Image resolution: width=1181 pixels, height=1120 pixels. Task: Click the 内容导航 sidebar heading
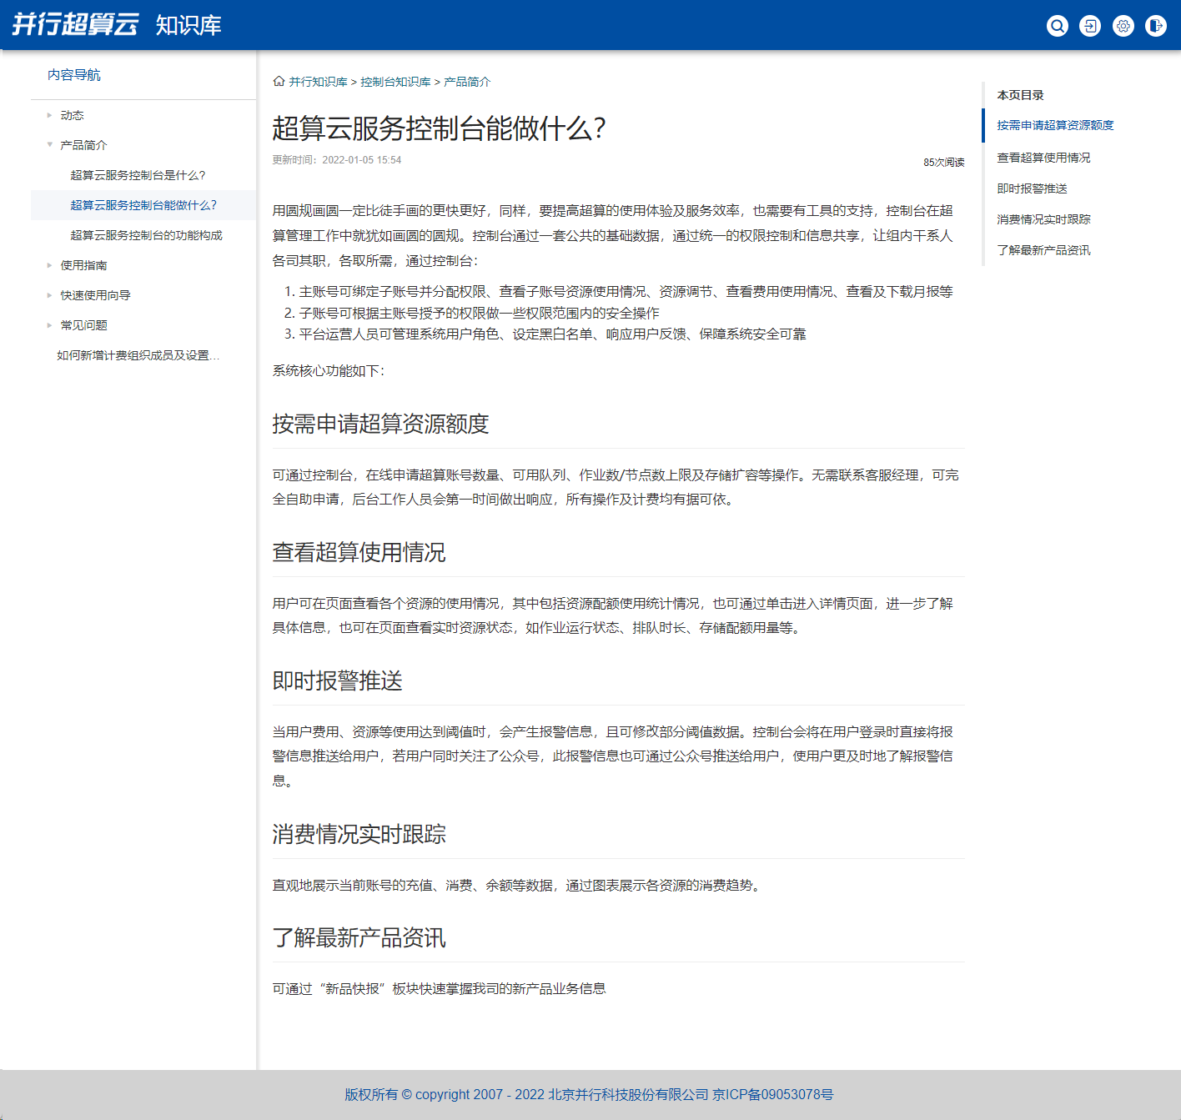click(x=73, y=75)
